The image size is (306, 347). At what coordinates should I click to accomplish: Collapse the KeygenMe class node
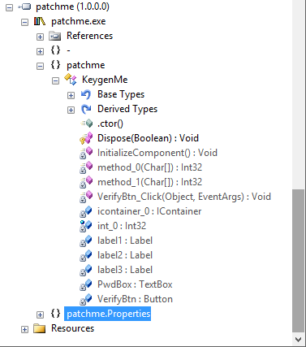point(55,80)
